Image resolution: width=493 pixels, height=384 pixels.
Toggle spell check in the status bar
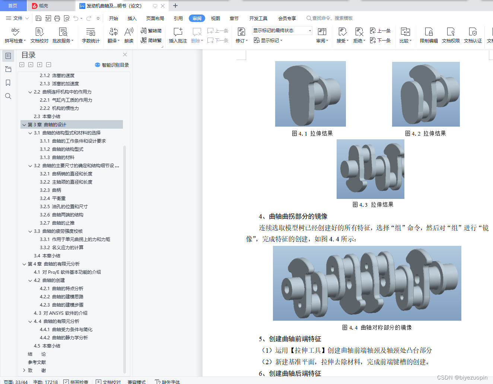(x=76, y=382)
